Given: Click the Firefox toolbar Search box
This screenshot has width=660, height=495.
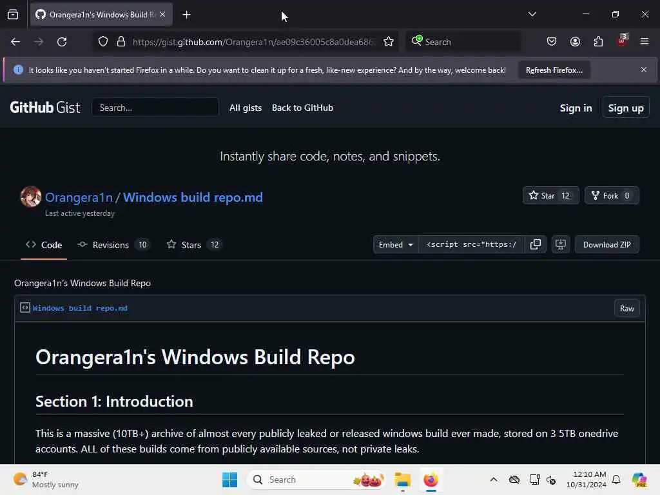Looking at the screenshot, I should click(x=463, y=42).
